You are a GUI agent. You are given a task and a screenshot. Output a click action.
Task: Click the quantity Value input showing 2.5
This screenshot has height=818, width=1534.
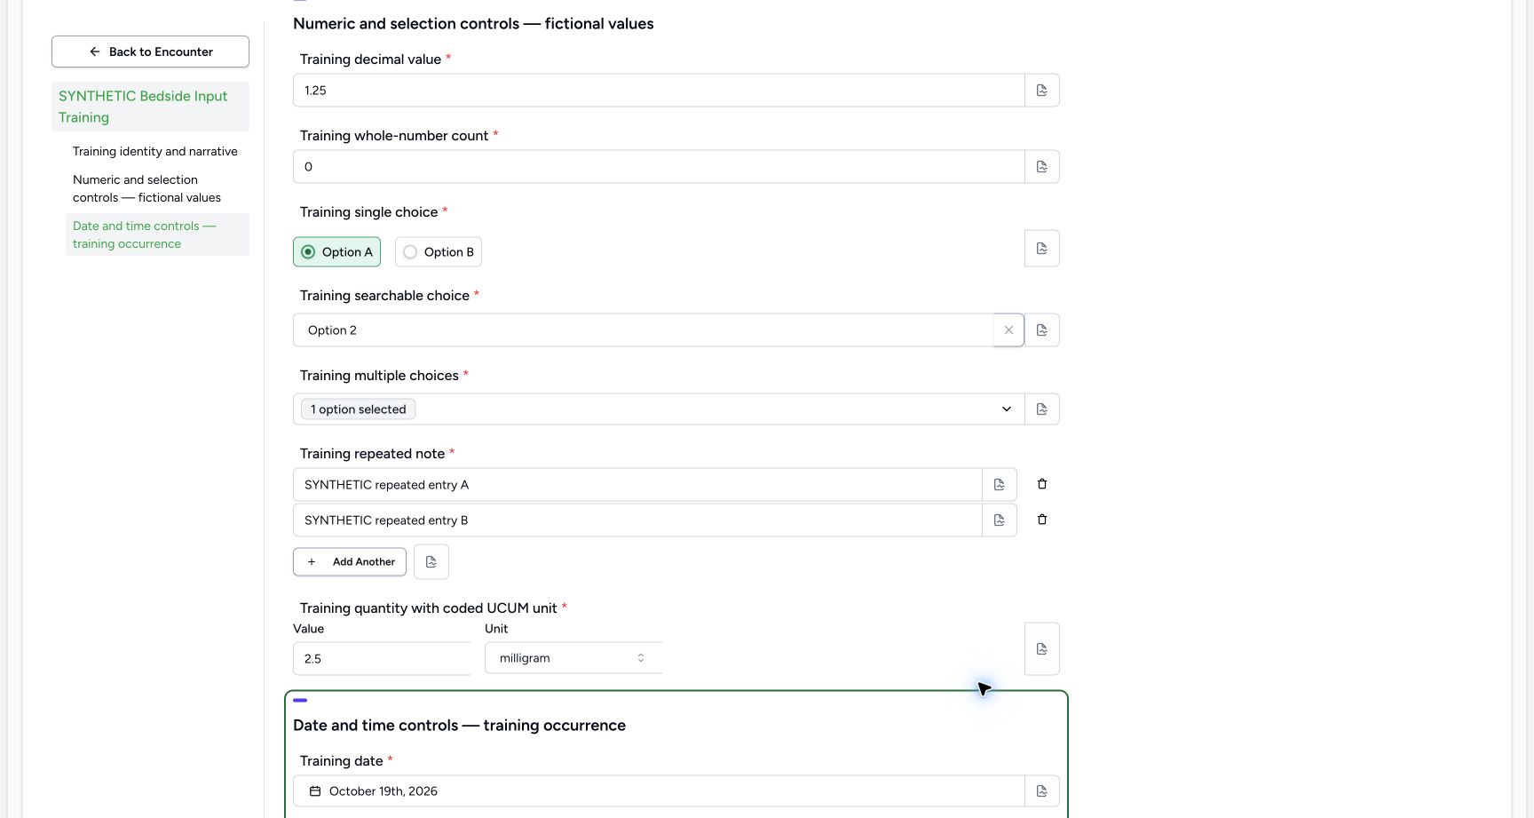382,659
